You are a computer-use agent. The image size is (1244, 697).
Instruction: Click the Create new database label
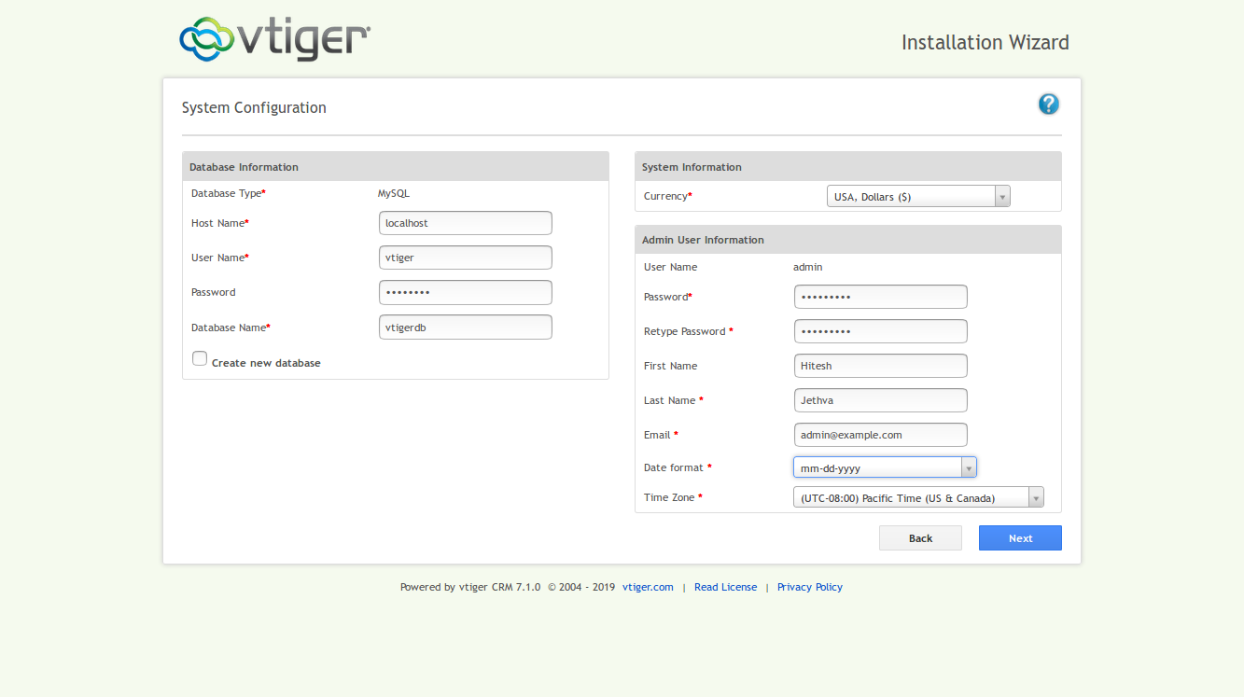tap(266, 363)
